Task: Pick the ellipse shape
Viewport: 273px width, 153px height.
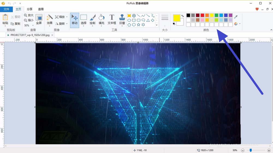Action: click(129, 20)
